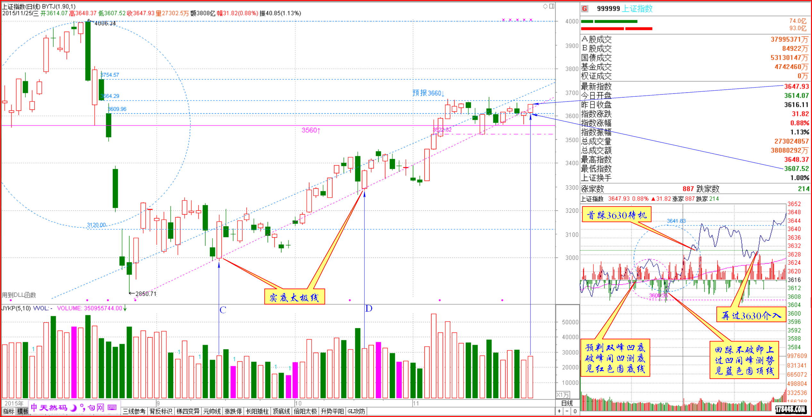Screen dimensions: 812x417
Task: Select the 梯四变异 template tab
Action: pos(188,411)
